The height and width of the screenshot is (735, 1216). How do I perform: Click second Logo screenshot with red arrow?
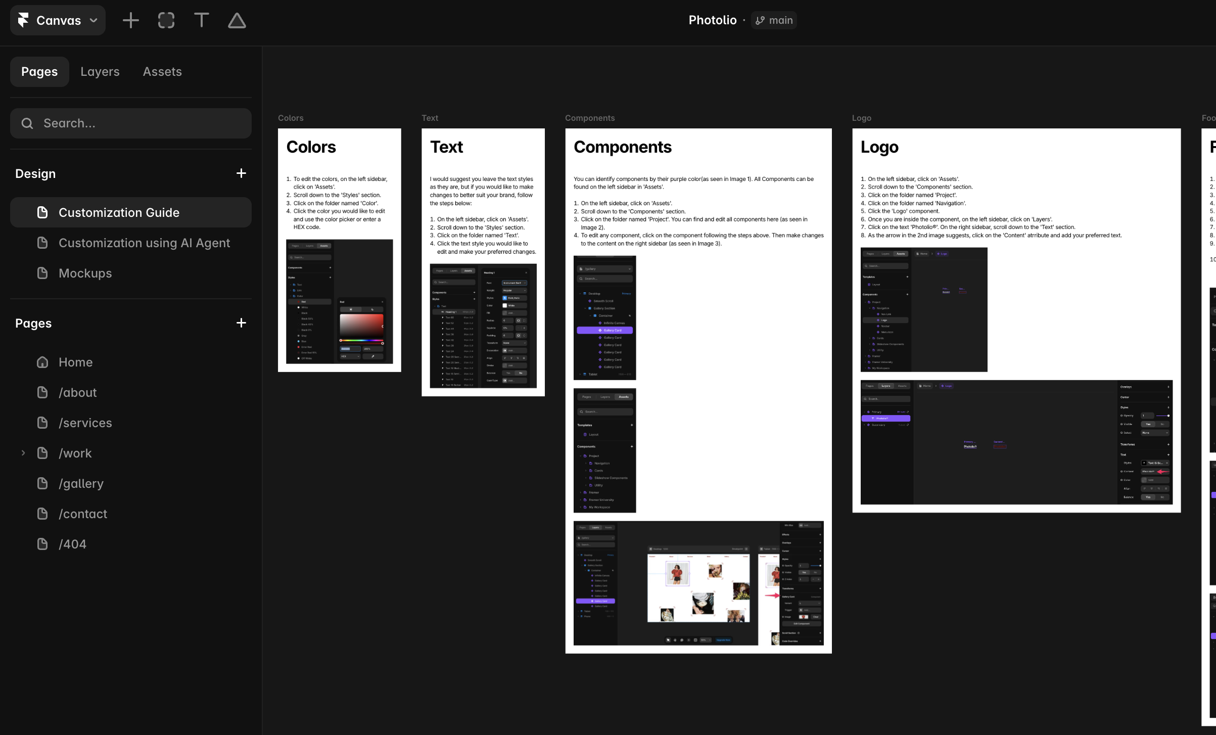click(1016, 442)
